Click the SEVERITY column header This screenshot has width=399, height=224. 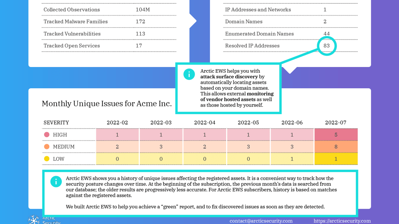pos(56,123)
